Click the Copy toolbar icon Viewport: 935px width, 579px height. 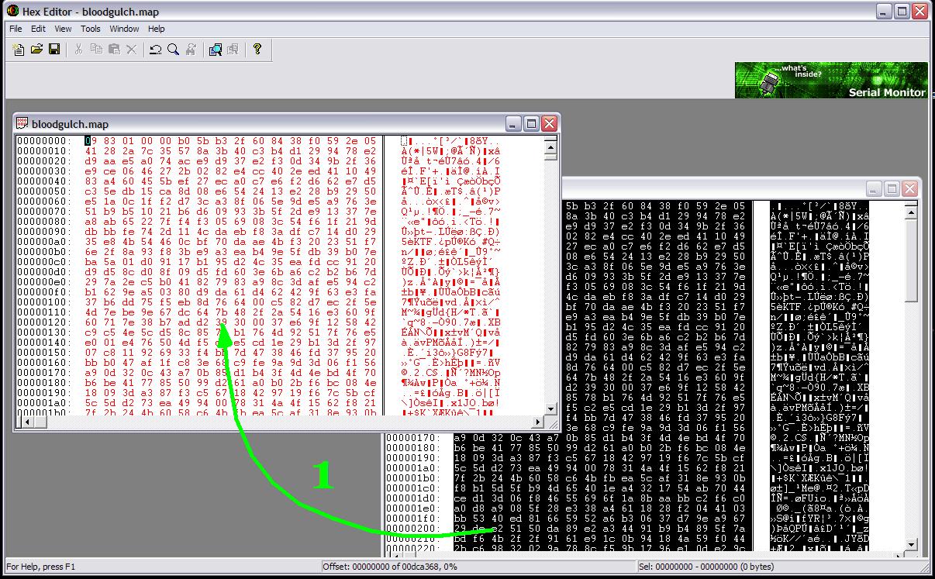pos(96,50)
